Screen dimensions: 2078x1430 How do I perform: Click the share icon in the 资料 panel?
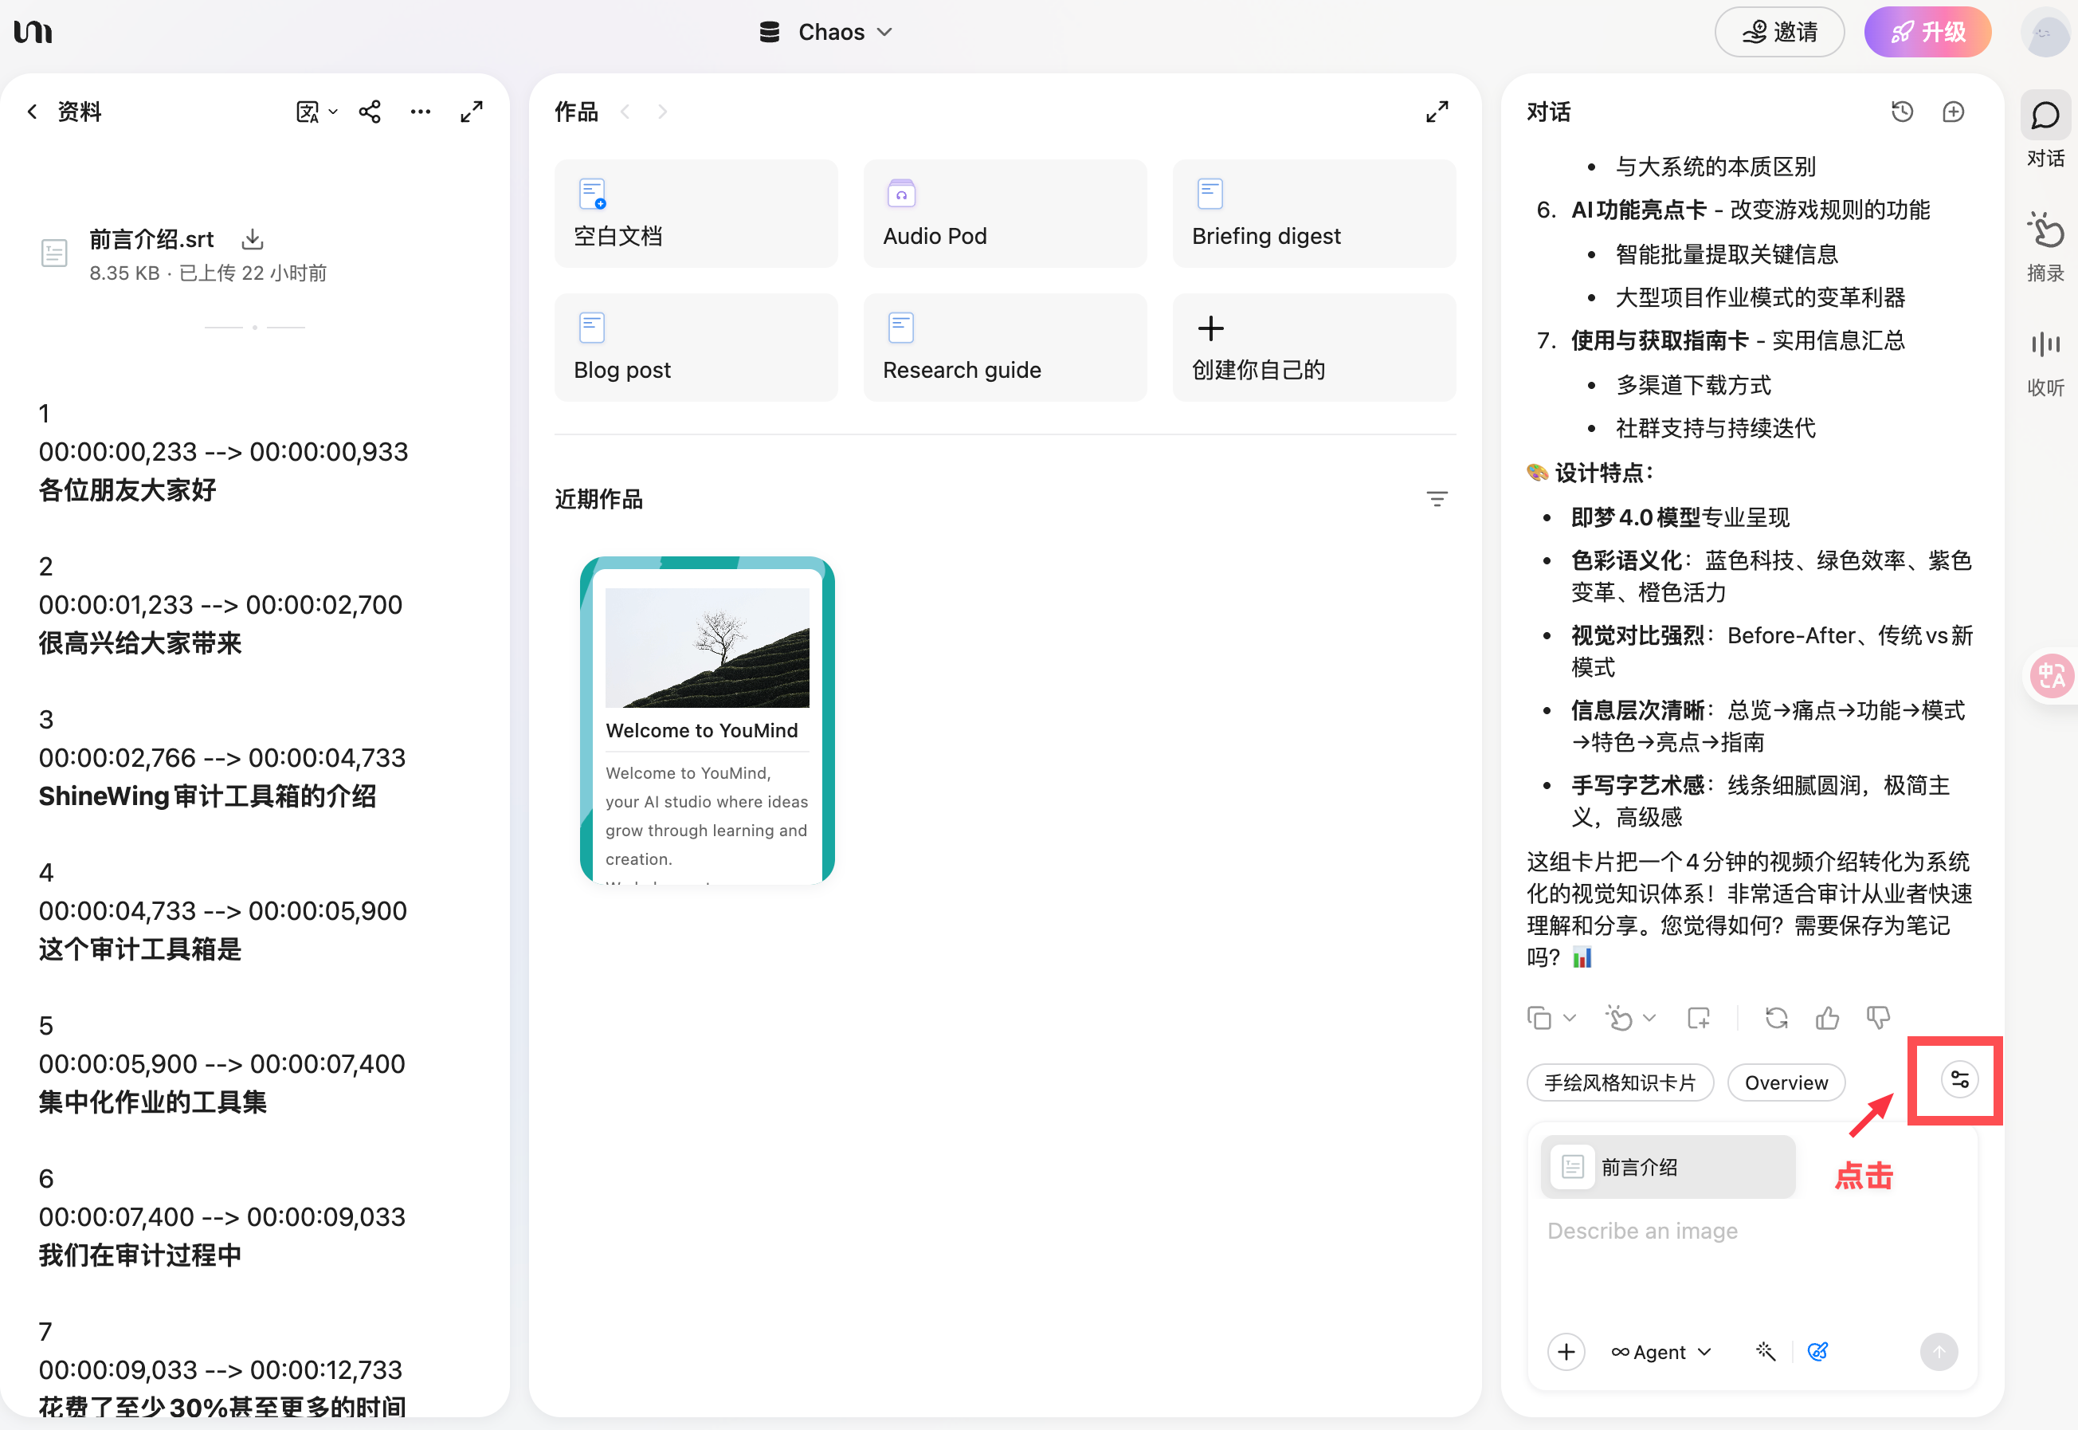pos(369,112)
